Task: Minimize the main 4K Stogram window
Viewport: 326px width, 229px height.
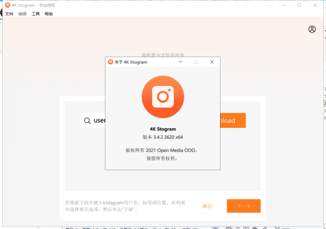Action: click(x=284, y=5)
